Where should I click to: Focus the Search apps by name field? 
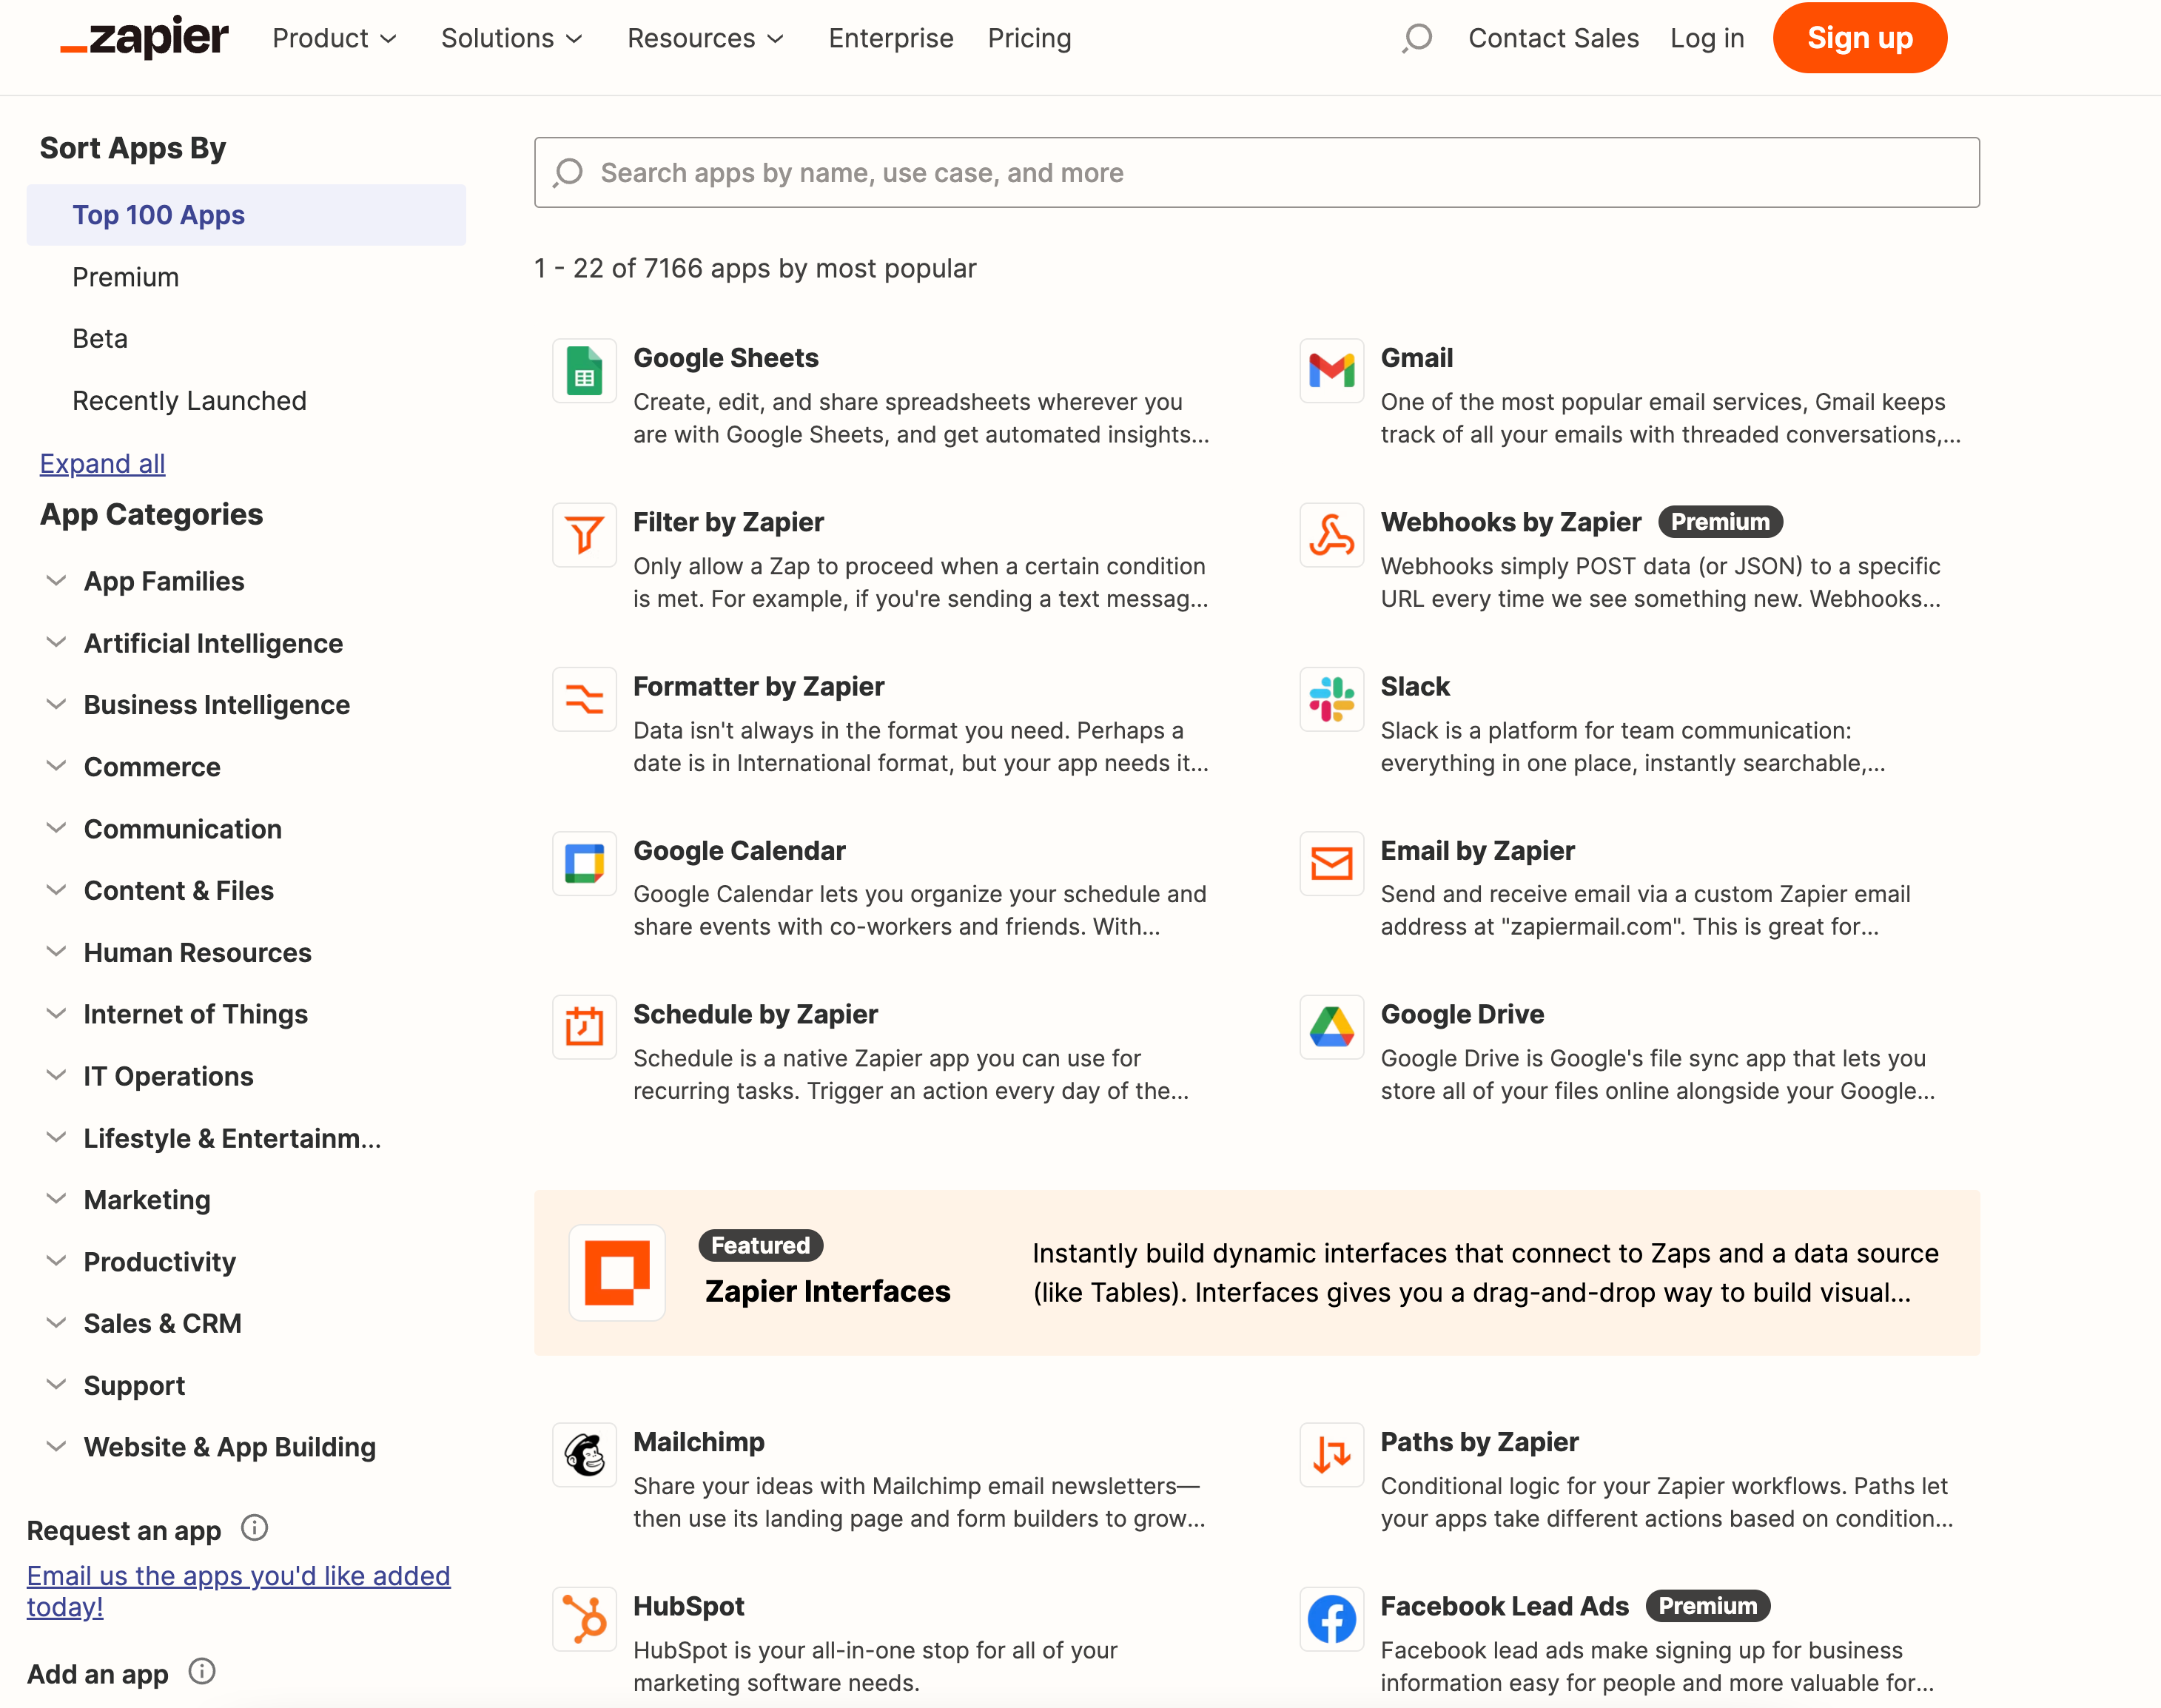[x=1256, y=173]
